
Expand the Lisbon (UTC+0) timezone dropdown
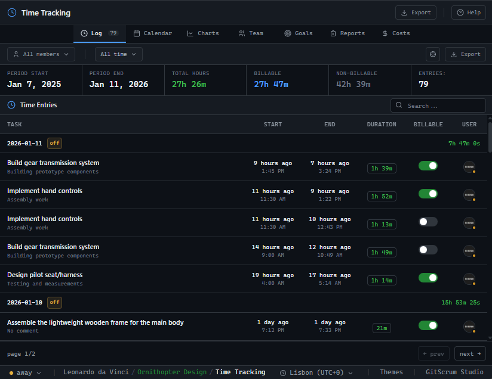point(316,372)
